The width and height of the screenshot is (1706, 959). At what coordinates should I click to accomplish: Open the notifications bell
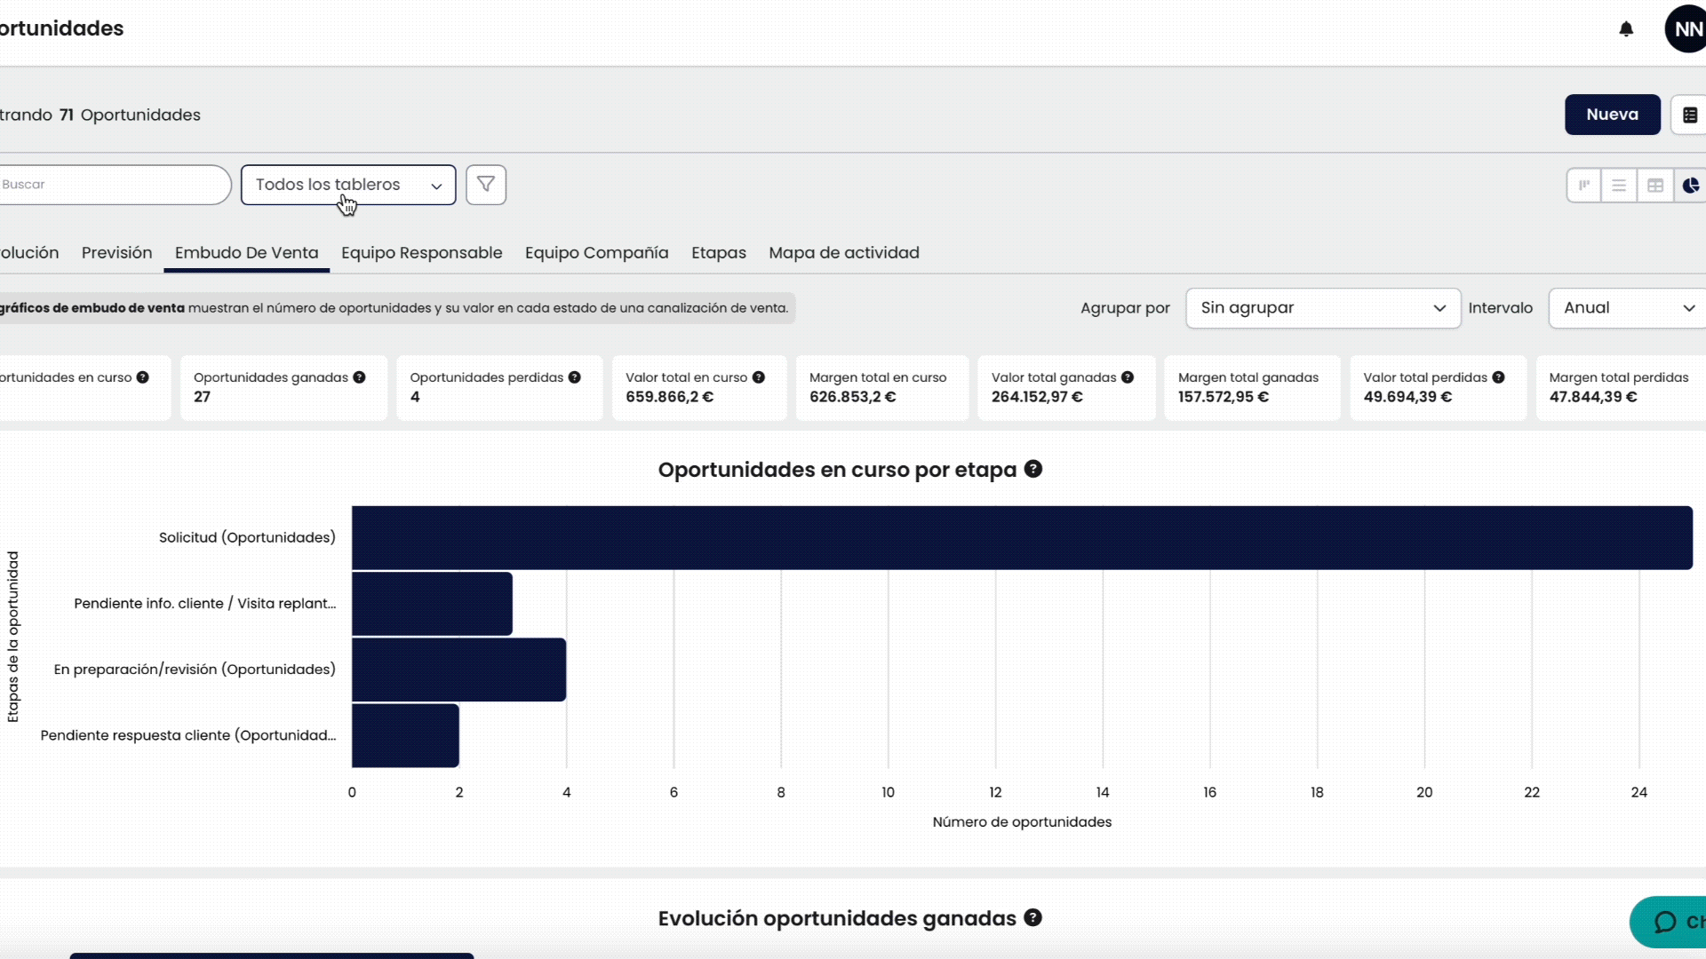[1626, 28]
